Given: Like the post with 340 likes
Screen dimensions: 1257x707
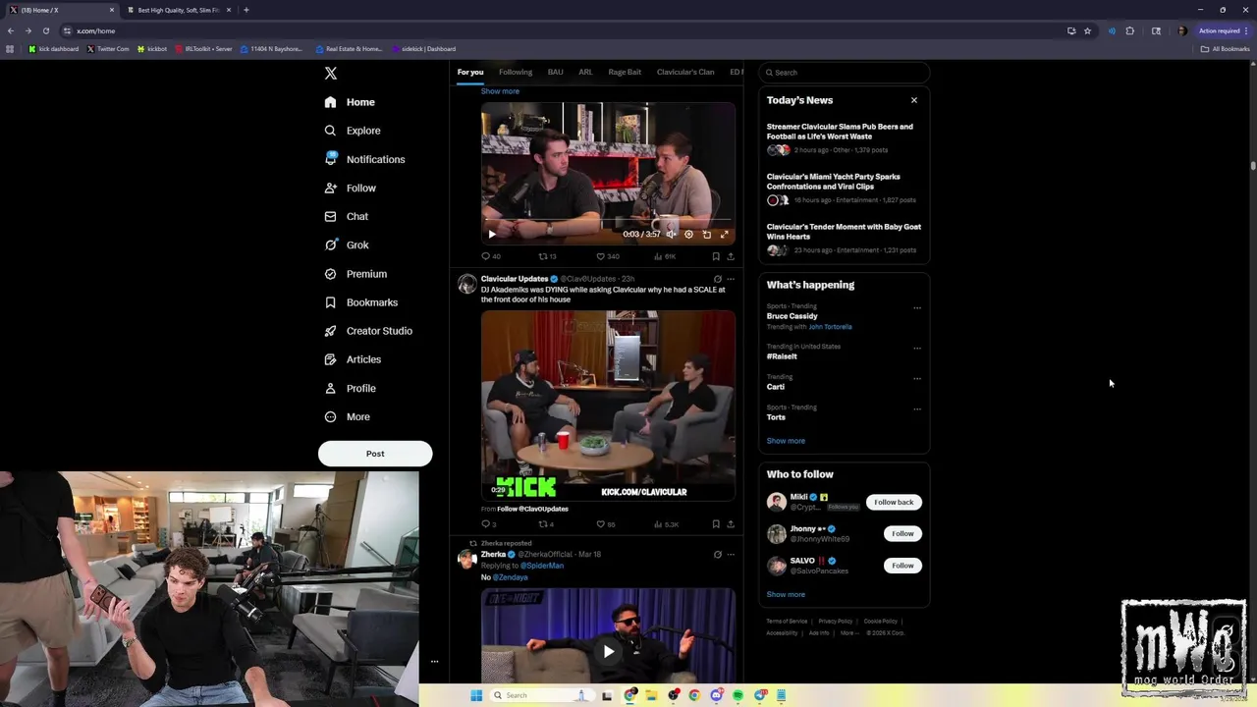Looking at the screenshot, I should tap(608, 256).
